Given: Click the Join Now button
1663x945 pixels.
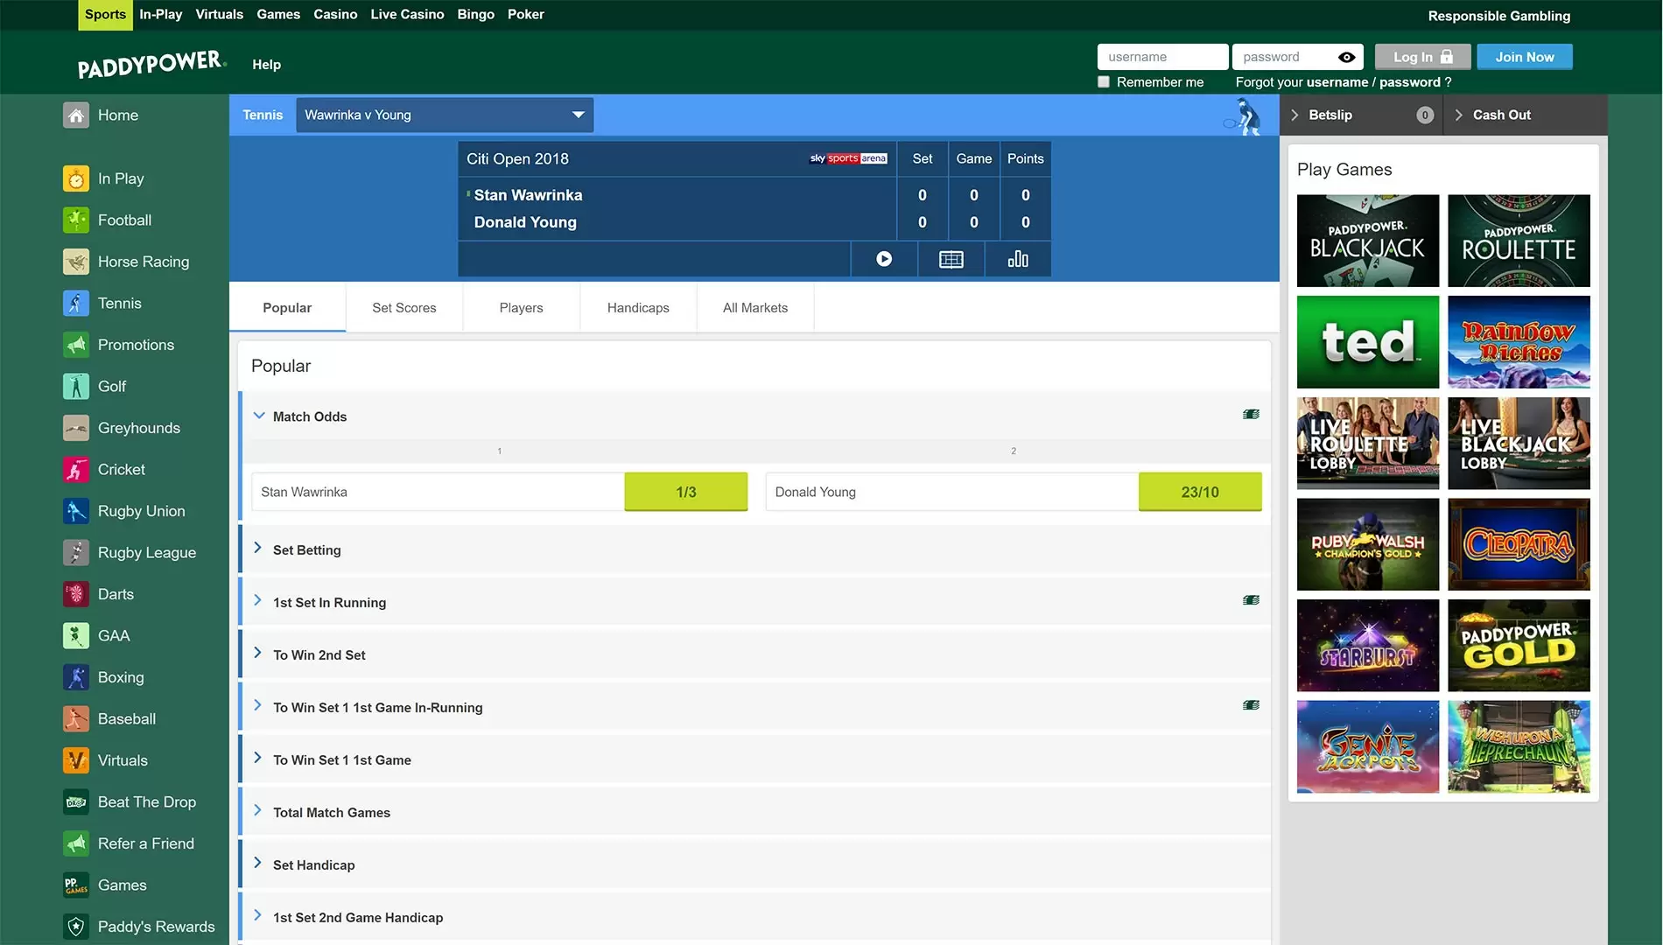Looking at the screenshot, I should tap(1525, 57).
